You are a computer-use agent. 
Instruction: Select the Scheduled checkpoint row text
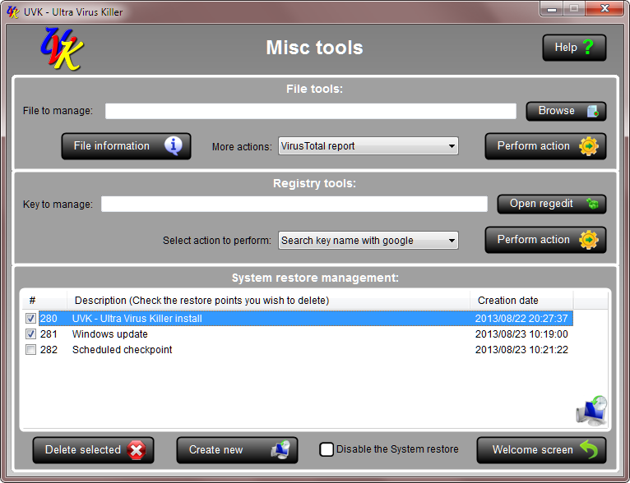[x=123, y=349]
